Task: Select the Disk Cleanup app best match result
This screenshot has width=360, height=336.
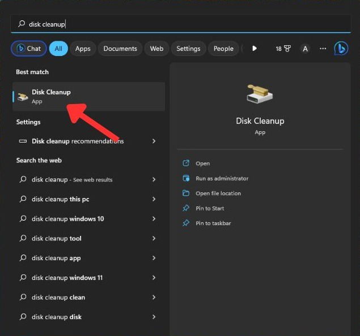Action: (88, 96)
